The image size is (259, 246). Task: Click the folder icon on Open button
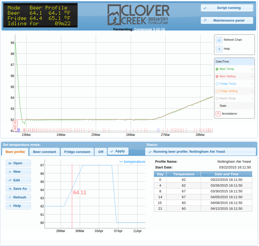10,163
